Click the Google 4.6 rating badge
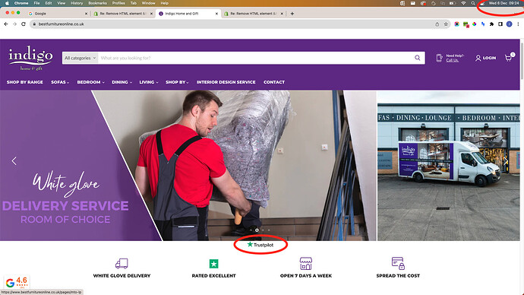 click(x=17, y=282)
